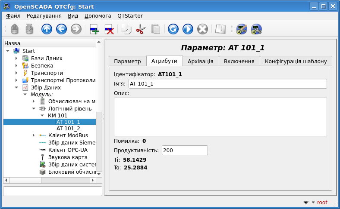This screenshot has width=340, height=209.
Task: Click the Save to database toolbar icon
Action: pyautogui.click(x=29, y=29)
